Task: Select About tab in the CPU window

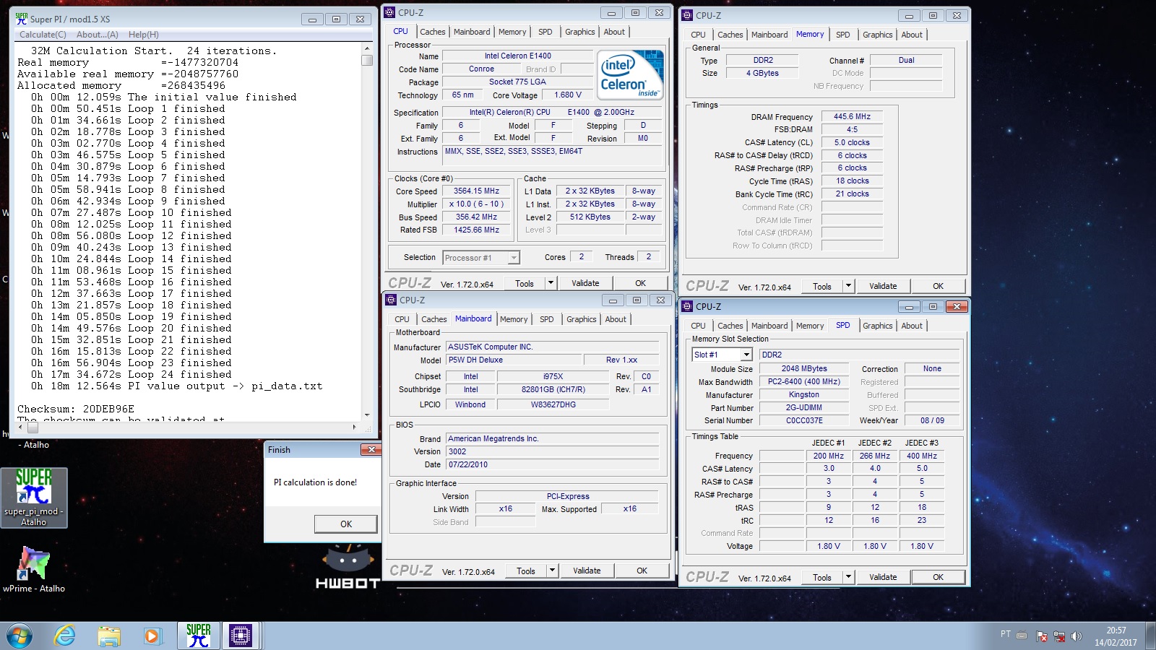Action: [x=614, y=32]
